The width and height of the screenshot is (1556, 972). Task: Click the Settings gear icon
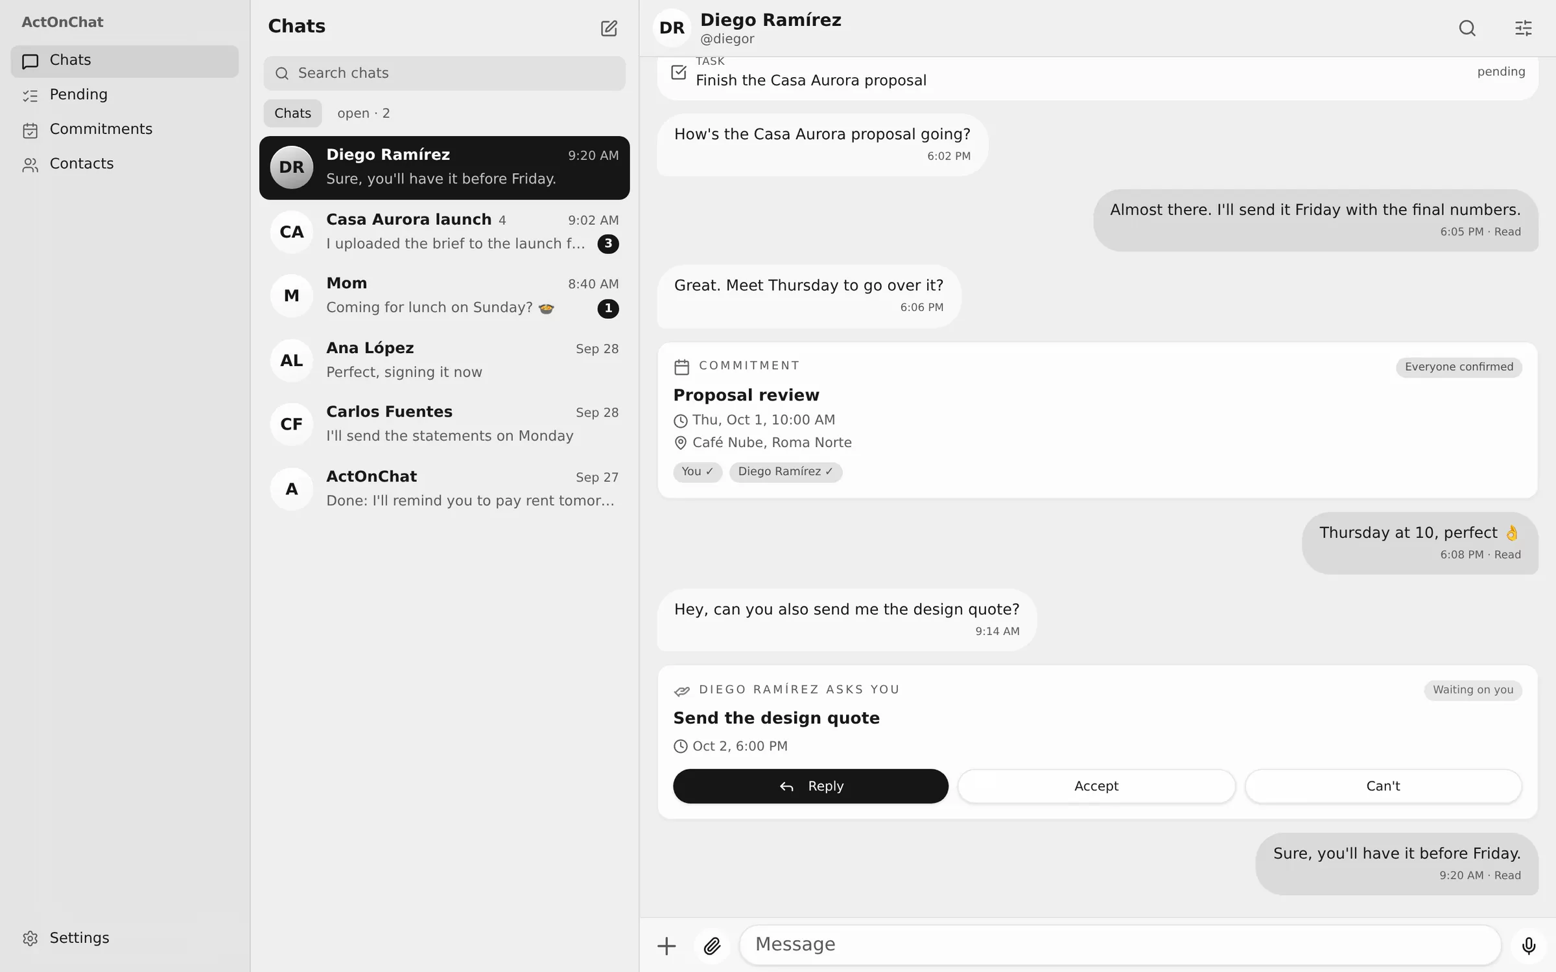pos(30,938)
